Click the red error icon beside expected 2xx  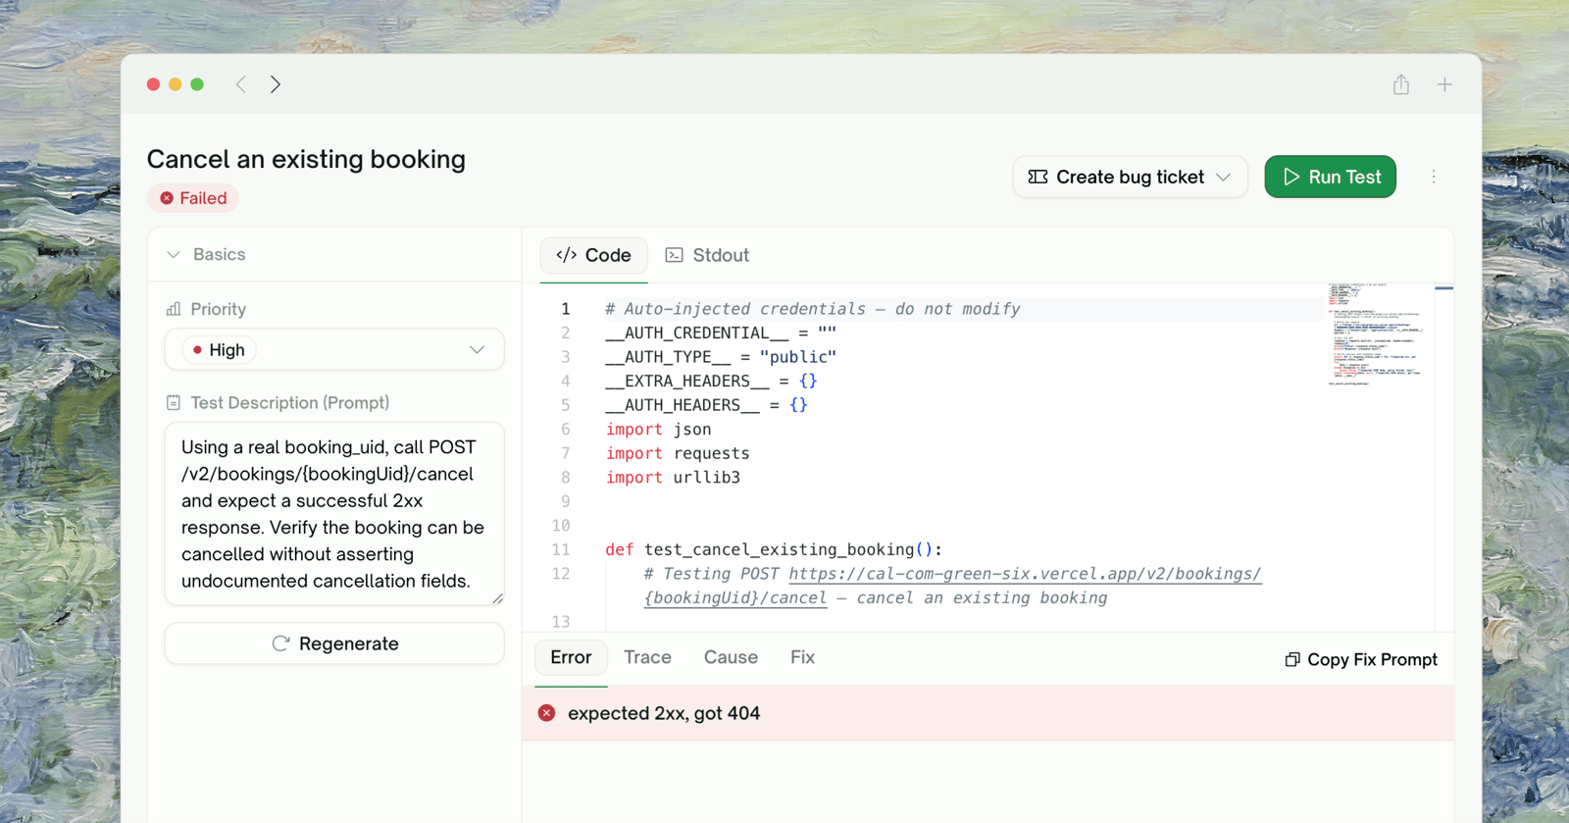(547, 713)
